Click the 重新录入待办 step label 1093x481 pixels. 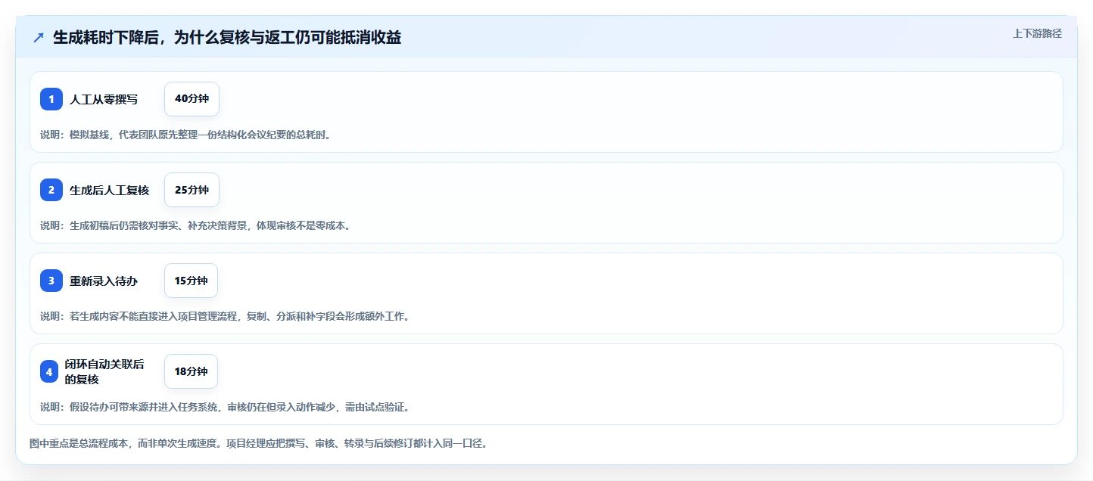coord(104,281)
